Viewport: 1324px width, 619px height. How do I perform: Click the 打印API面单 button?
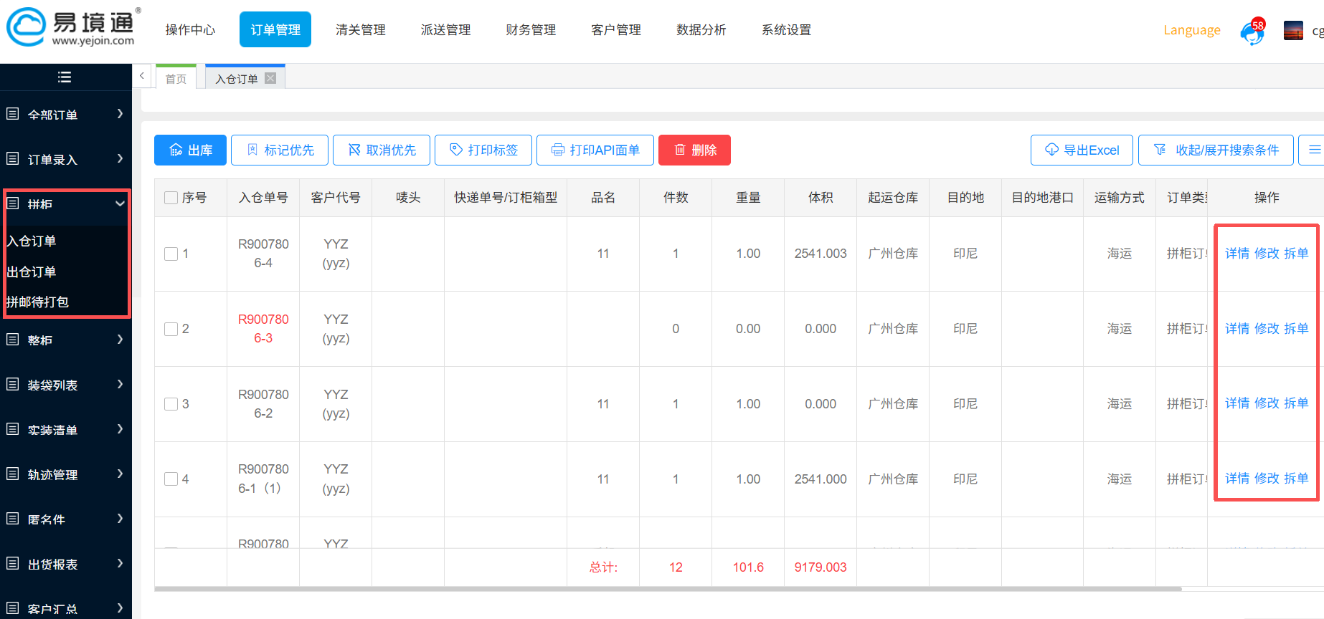(595, 150)
